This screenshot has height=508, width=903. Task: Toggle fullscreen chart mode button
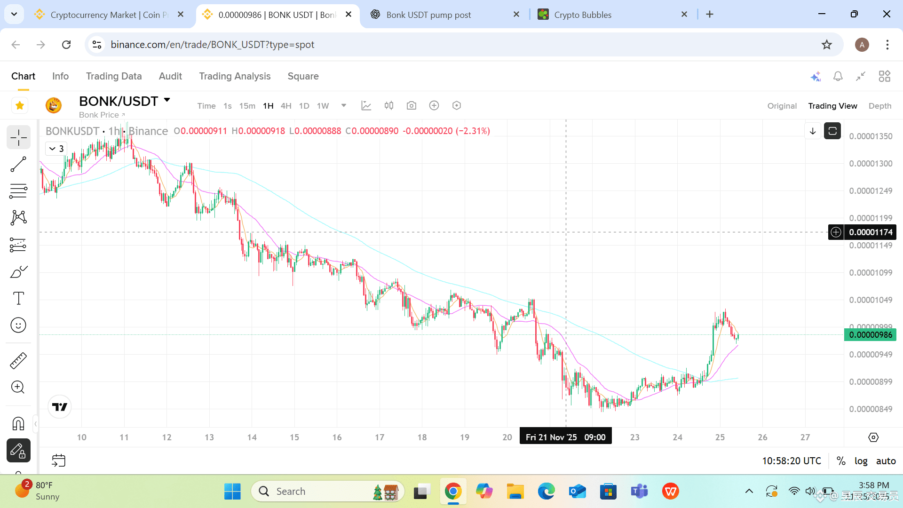(832, 131)
